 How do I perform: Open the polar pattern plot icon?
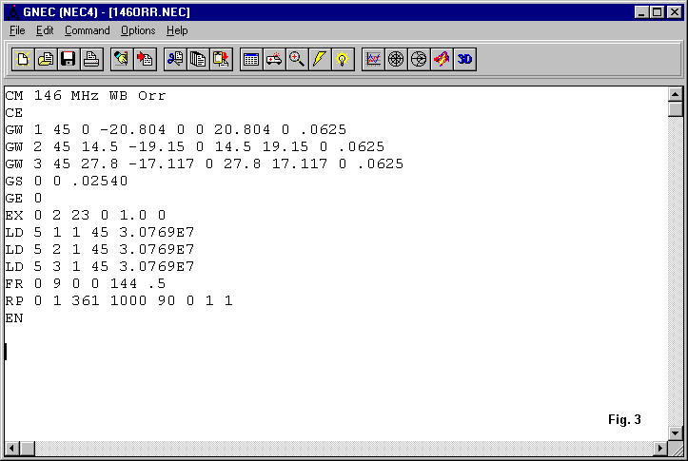(396, 59)
